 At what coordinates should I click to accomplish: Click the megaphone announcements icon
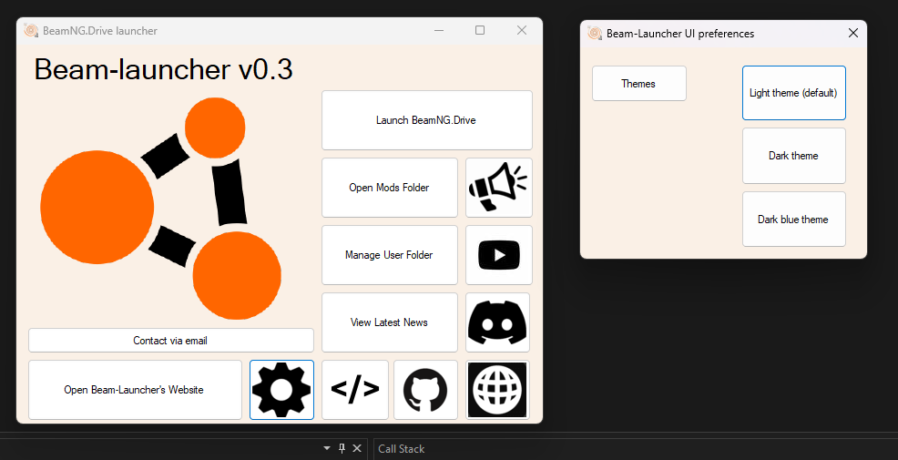tap(499, 188)
